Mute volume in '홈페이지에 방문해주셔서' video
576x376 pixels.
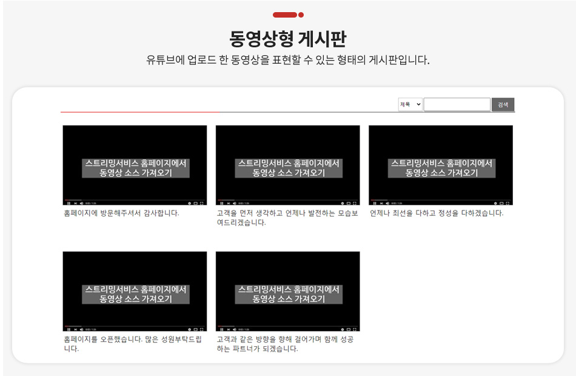pos(82,203)
